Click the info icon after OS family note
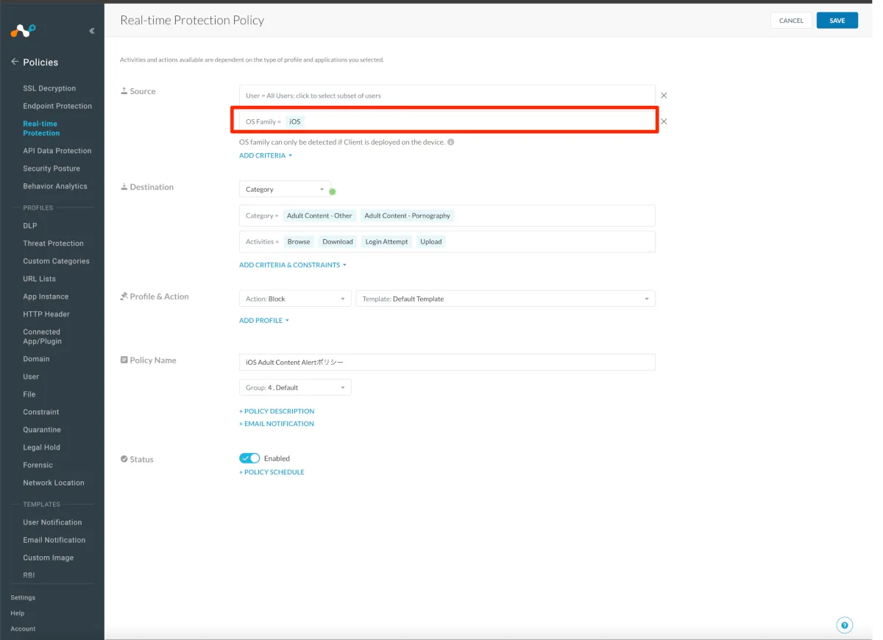Image resolution: width=883 pixels, height=640 pixels. click(x=451, y=142)
